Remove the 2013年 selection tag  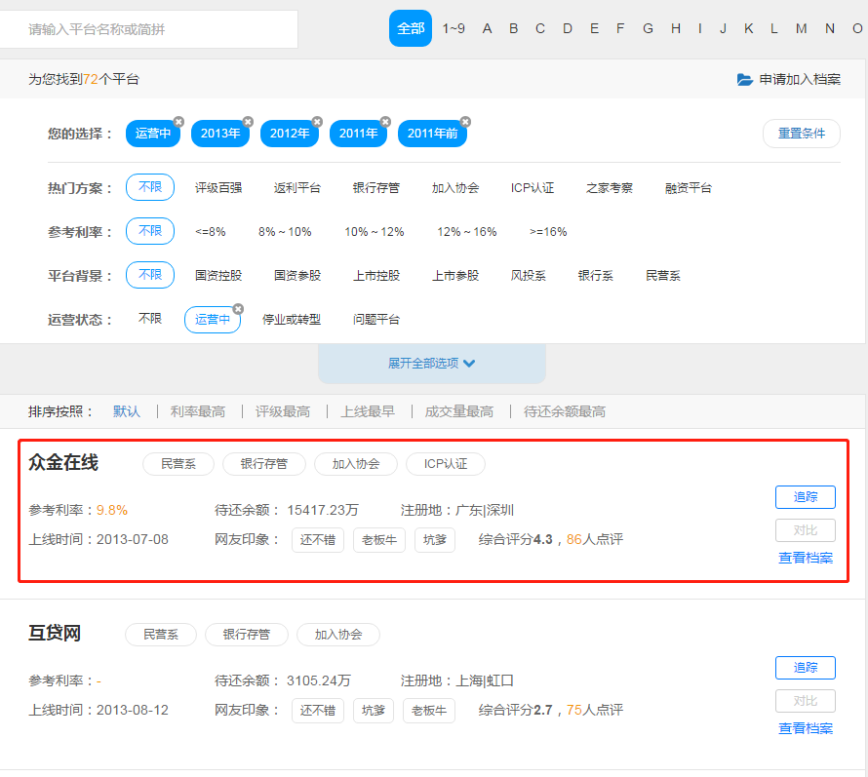248,121
